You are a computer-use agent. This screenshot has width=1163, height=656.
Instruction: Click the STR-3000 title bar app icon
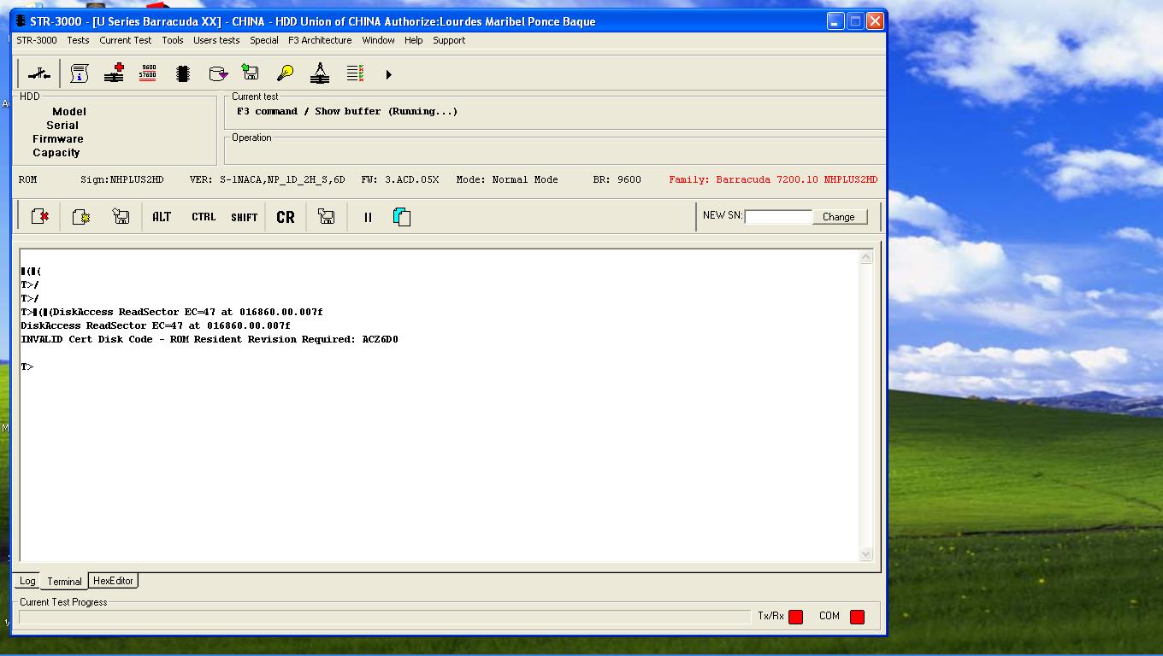[21, 20]
